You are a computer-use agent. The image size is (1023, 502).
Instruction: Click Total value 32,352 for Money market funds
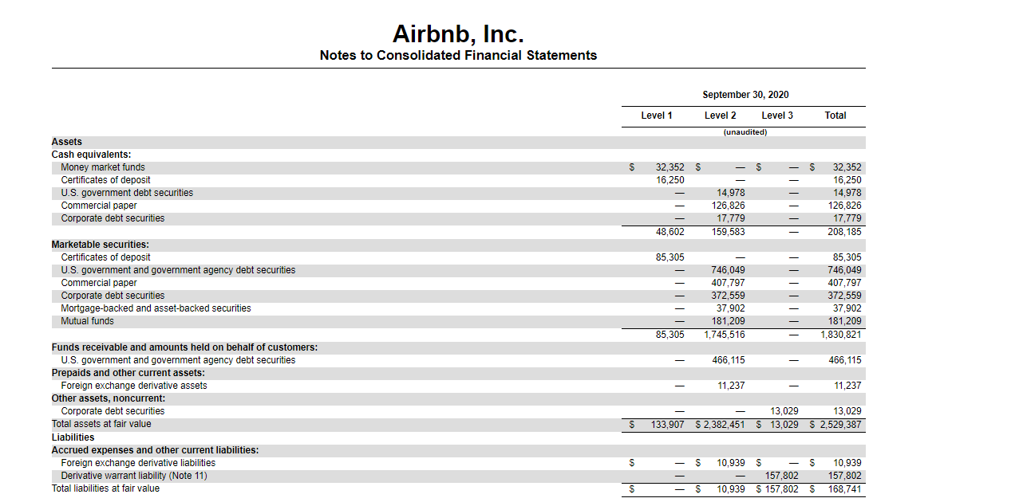(x=847, y=167)
